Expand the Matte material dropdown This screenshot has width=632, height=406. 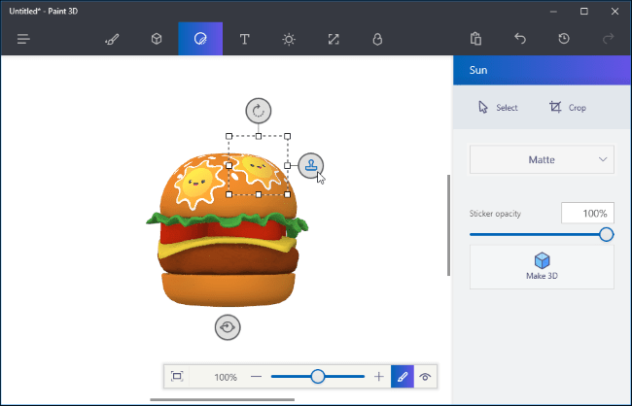pos(542,159)
